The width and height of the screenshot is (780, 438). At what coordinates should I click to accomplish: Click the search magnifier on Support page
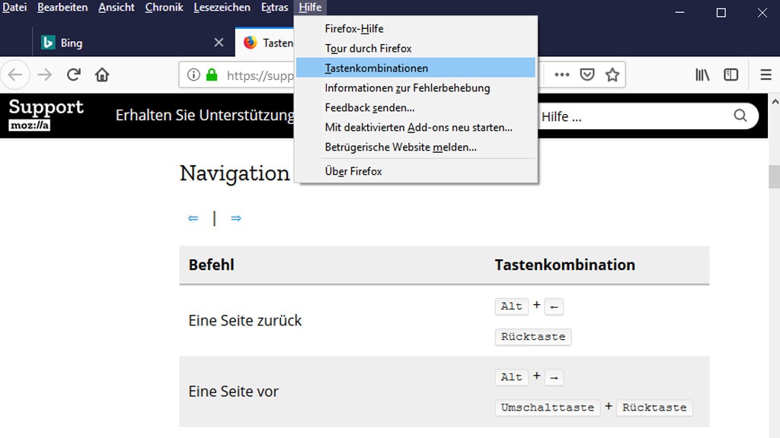(x=740, y=116)
